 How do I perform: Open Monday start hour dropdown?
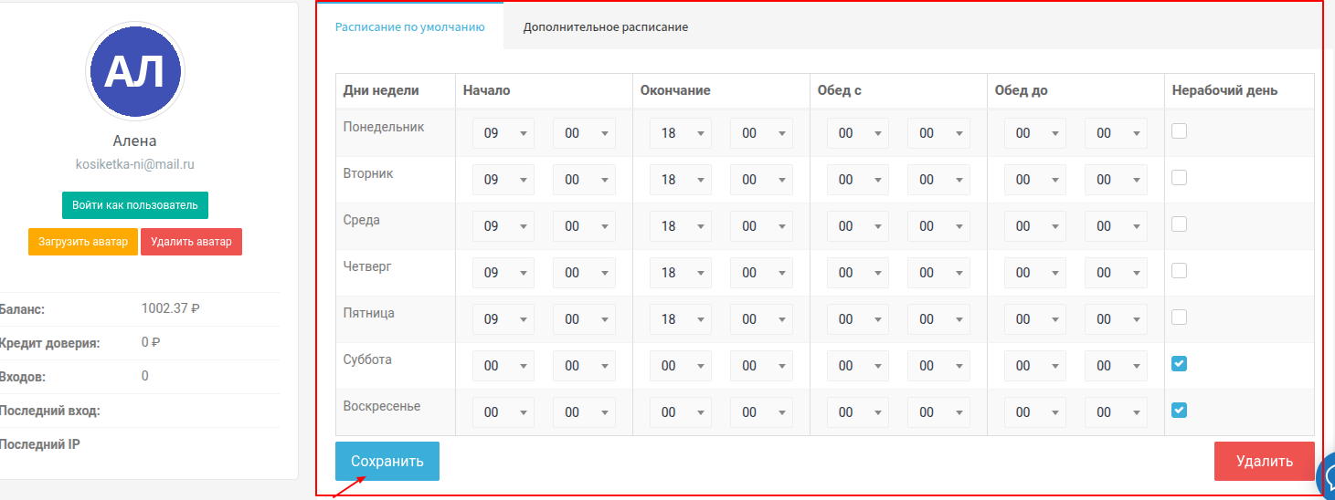[503, 133]
